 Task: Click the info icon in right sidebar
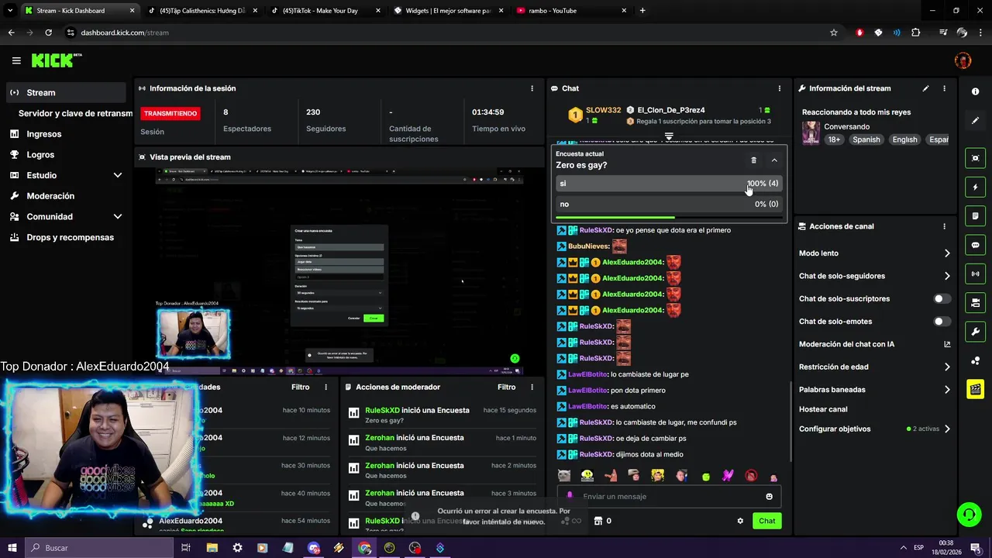[x=975, y=91]
